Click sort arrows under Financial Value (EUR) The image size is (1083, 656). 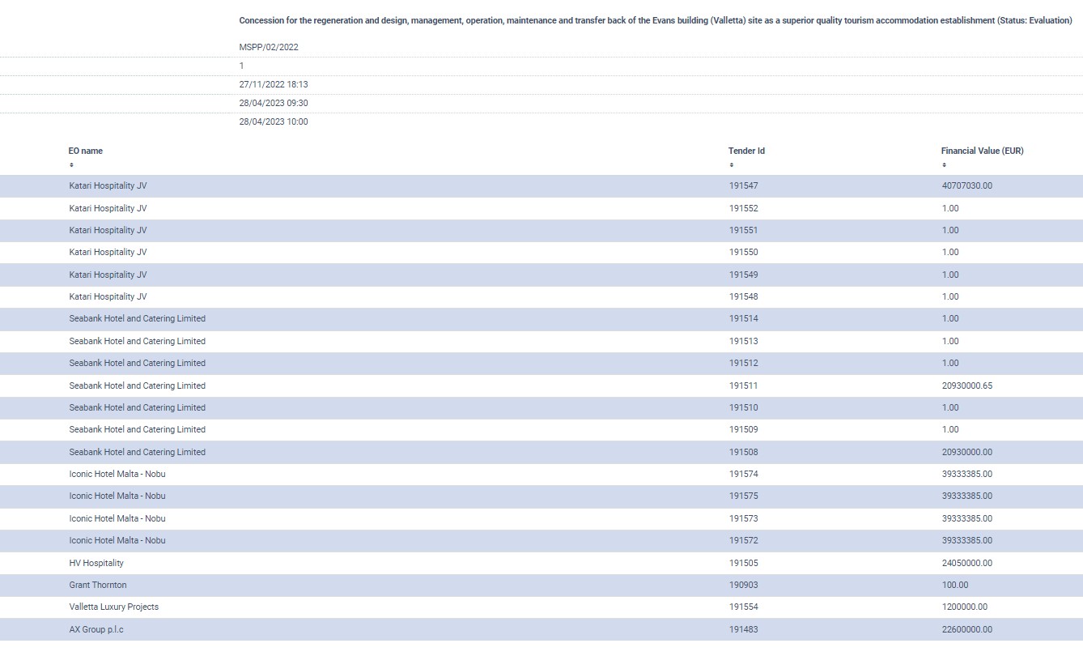pos(944,165)
